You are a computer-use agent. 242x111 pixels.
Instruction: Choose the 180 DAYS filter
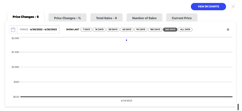(155, 29)
